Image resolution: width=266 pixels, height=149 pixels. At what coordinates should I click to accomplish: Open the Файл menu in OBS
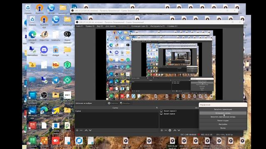79,26
